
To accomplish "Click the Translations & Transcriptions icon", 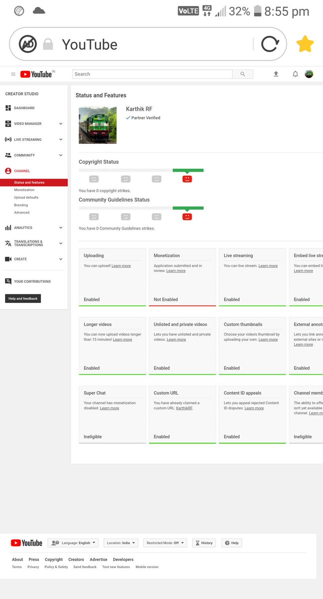I will [8, 243].
